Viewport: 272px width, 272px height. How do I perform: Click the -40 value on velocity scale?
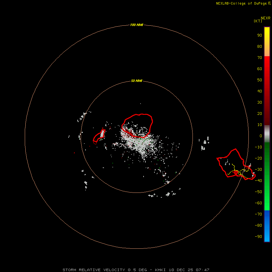click(x=258, y=181)
